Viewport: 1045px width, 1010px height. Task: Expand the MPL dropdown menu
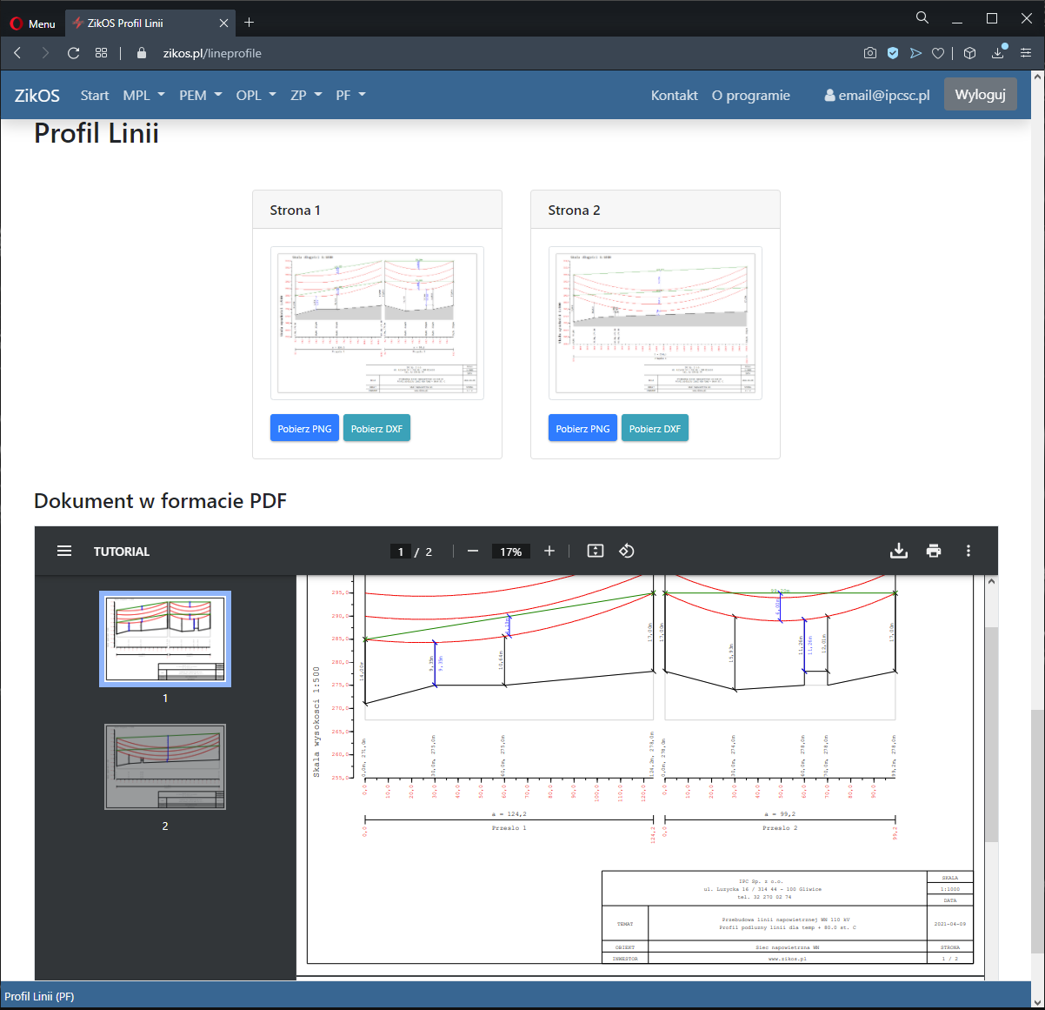tap(143, 95)
